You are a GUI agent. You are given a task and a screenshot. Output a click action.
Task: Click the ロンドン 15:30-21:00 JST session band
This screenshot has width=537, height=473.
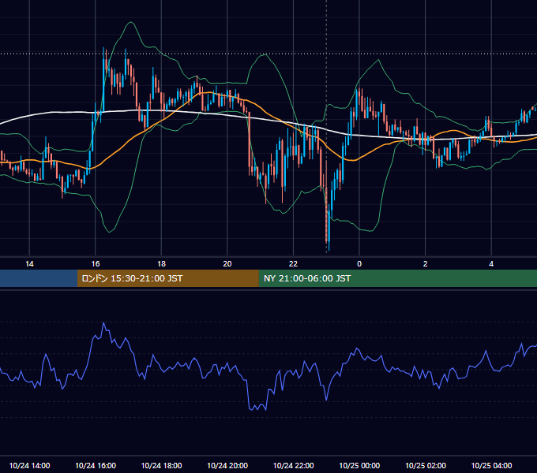167,278
